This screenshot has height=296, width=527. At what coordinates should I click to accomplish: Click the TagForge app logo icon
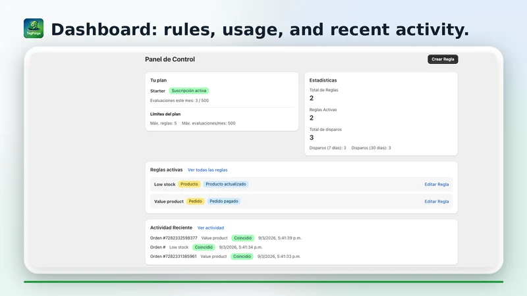coord(34,28)
